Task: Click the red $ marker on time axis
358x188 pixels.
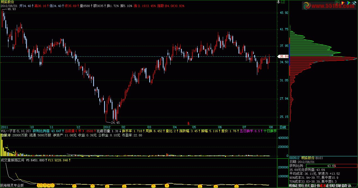Action: [x=188, y=123]
